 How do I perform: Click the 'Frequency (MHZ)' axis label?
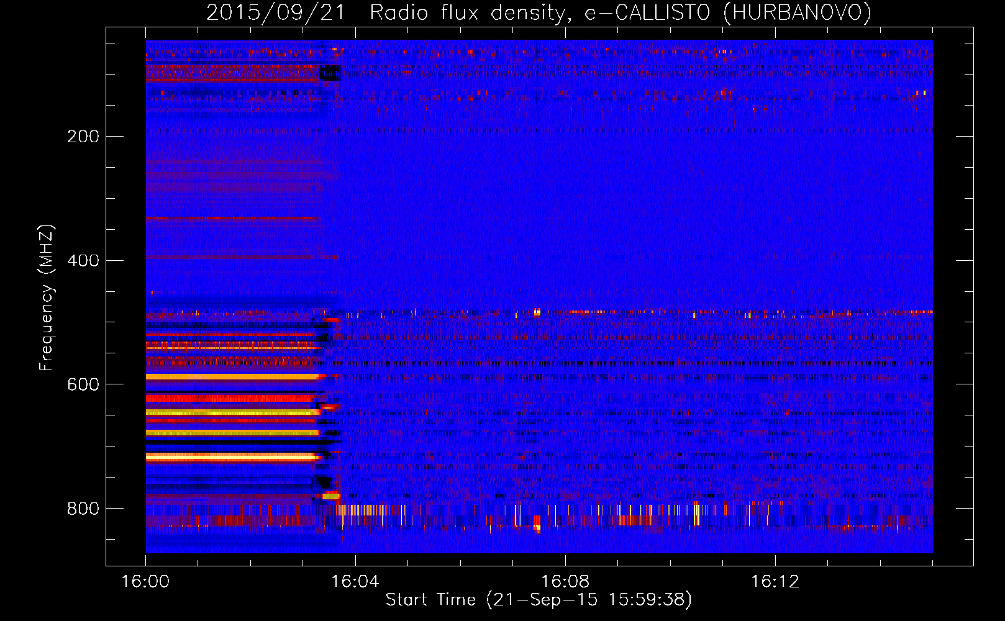[47, 298]
